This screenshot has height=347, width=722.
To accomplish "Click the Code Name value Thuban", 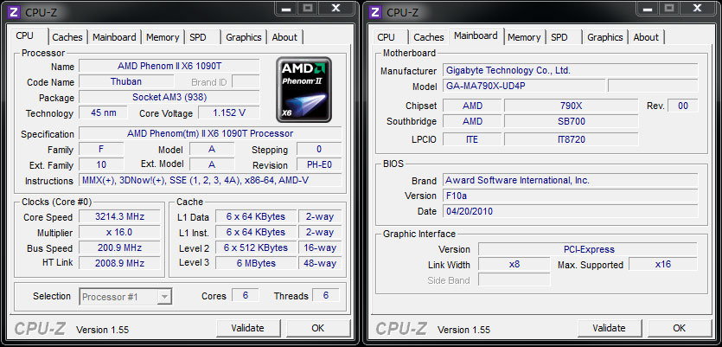I will tap(126, 81).
